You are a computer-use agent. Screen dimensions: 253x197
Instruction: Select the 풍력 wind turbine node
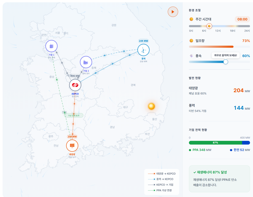[143, 50]
